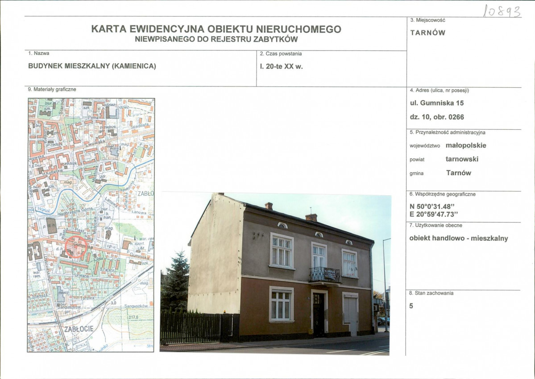Click the label "powiat"
Screen dimensions: 535x379
[x=417, y=160]
